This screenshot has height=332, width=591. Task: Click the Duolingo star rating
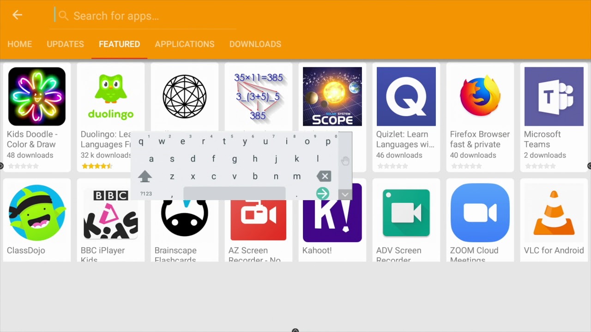(x=96, y=166)
